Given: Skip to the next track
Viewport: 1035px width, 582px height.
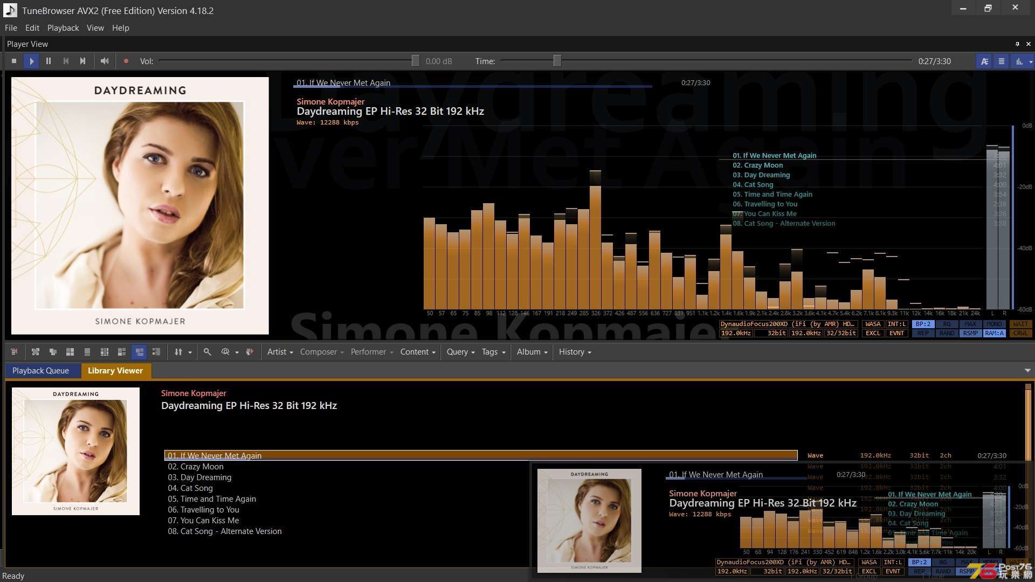Looking at the screenshot, I should click(83, 61).
